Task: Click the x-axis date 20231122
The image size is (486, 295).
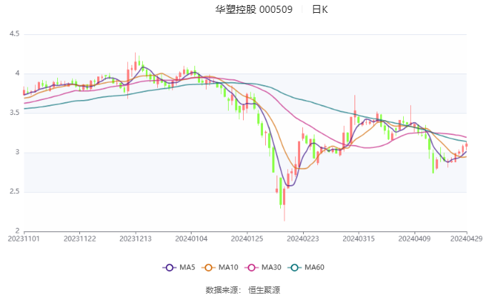Action: tap(79, 239)
